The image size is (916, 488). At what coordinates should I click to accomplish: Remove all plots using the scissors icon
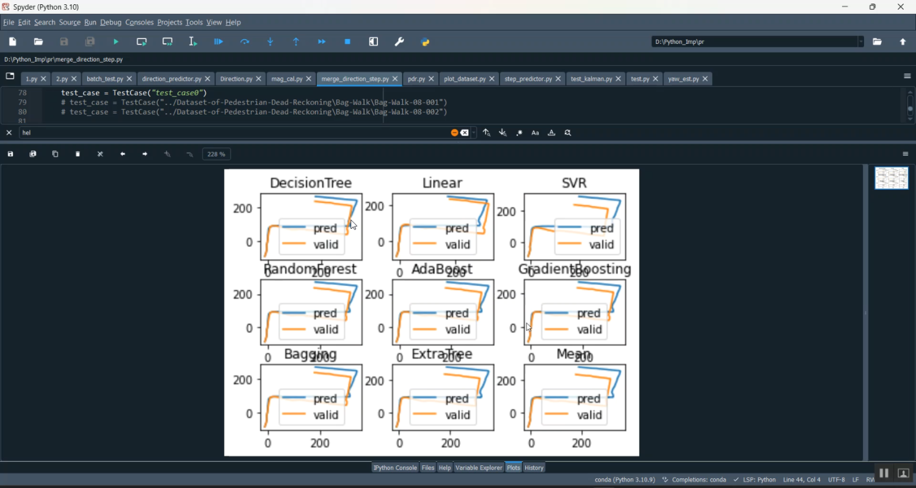point(100,154)
